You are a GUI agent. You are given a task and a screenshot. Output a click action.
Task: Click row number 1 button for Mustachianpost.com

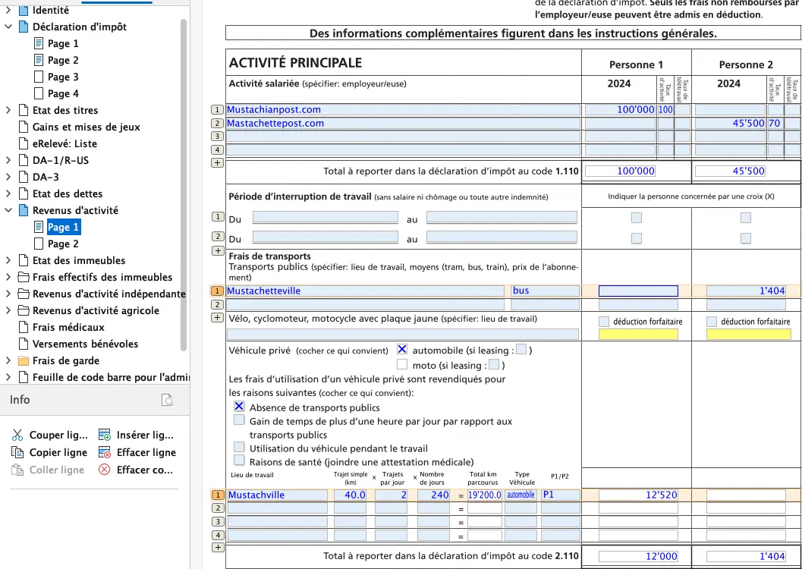[x=217, y=110]
